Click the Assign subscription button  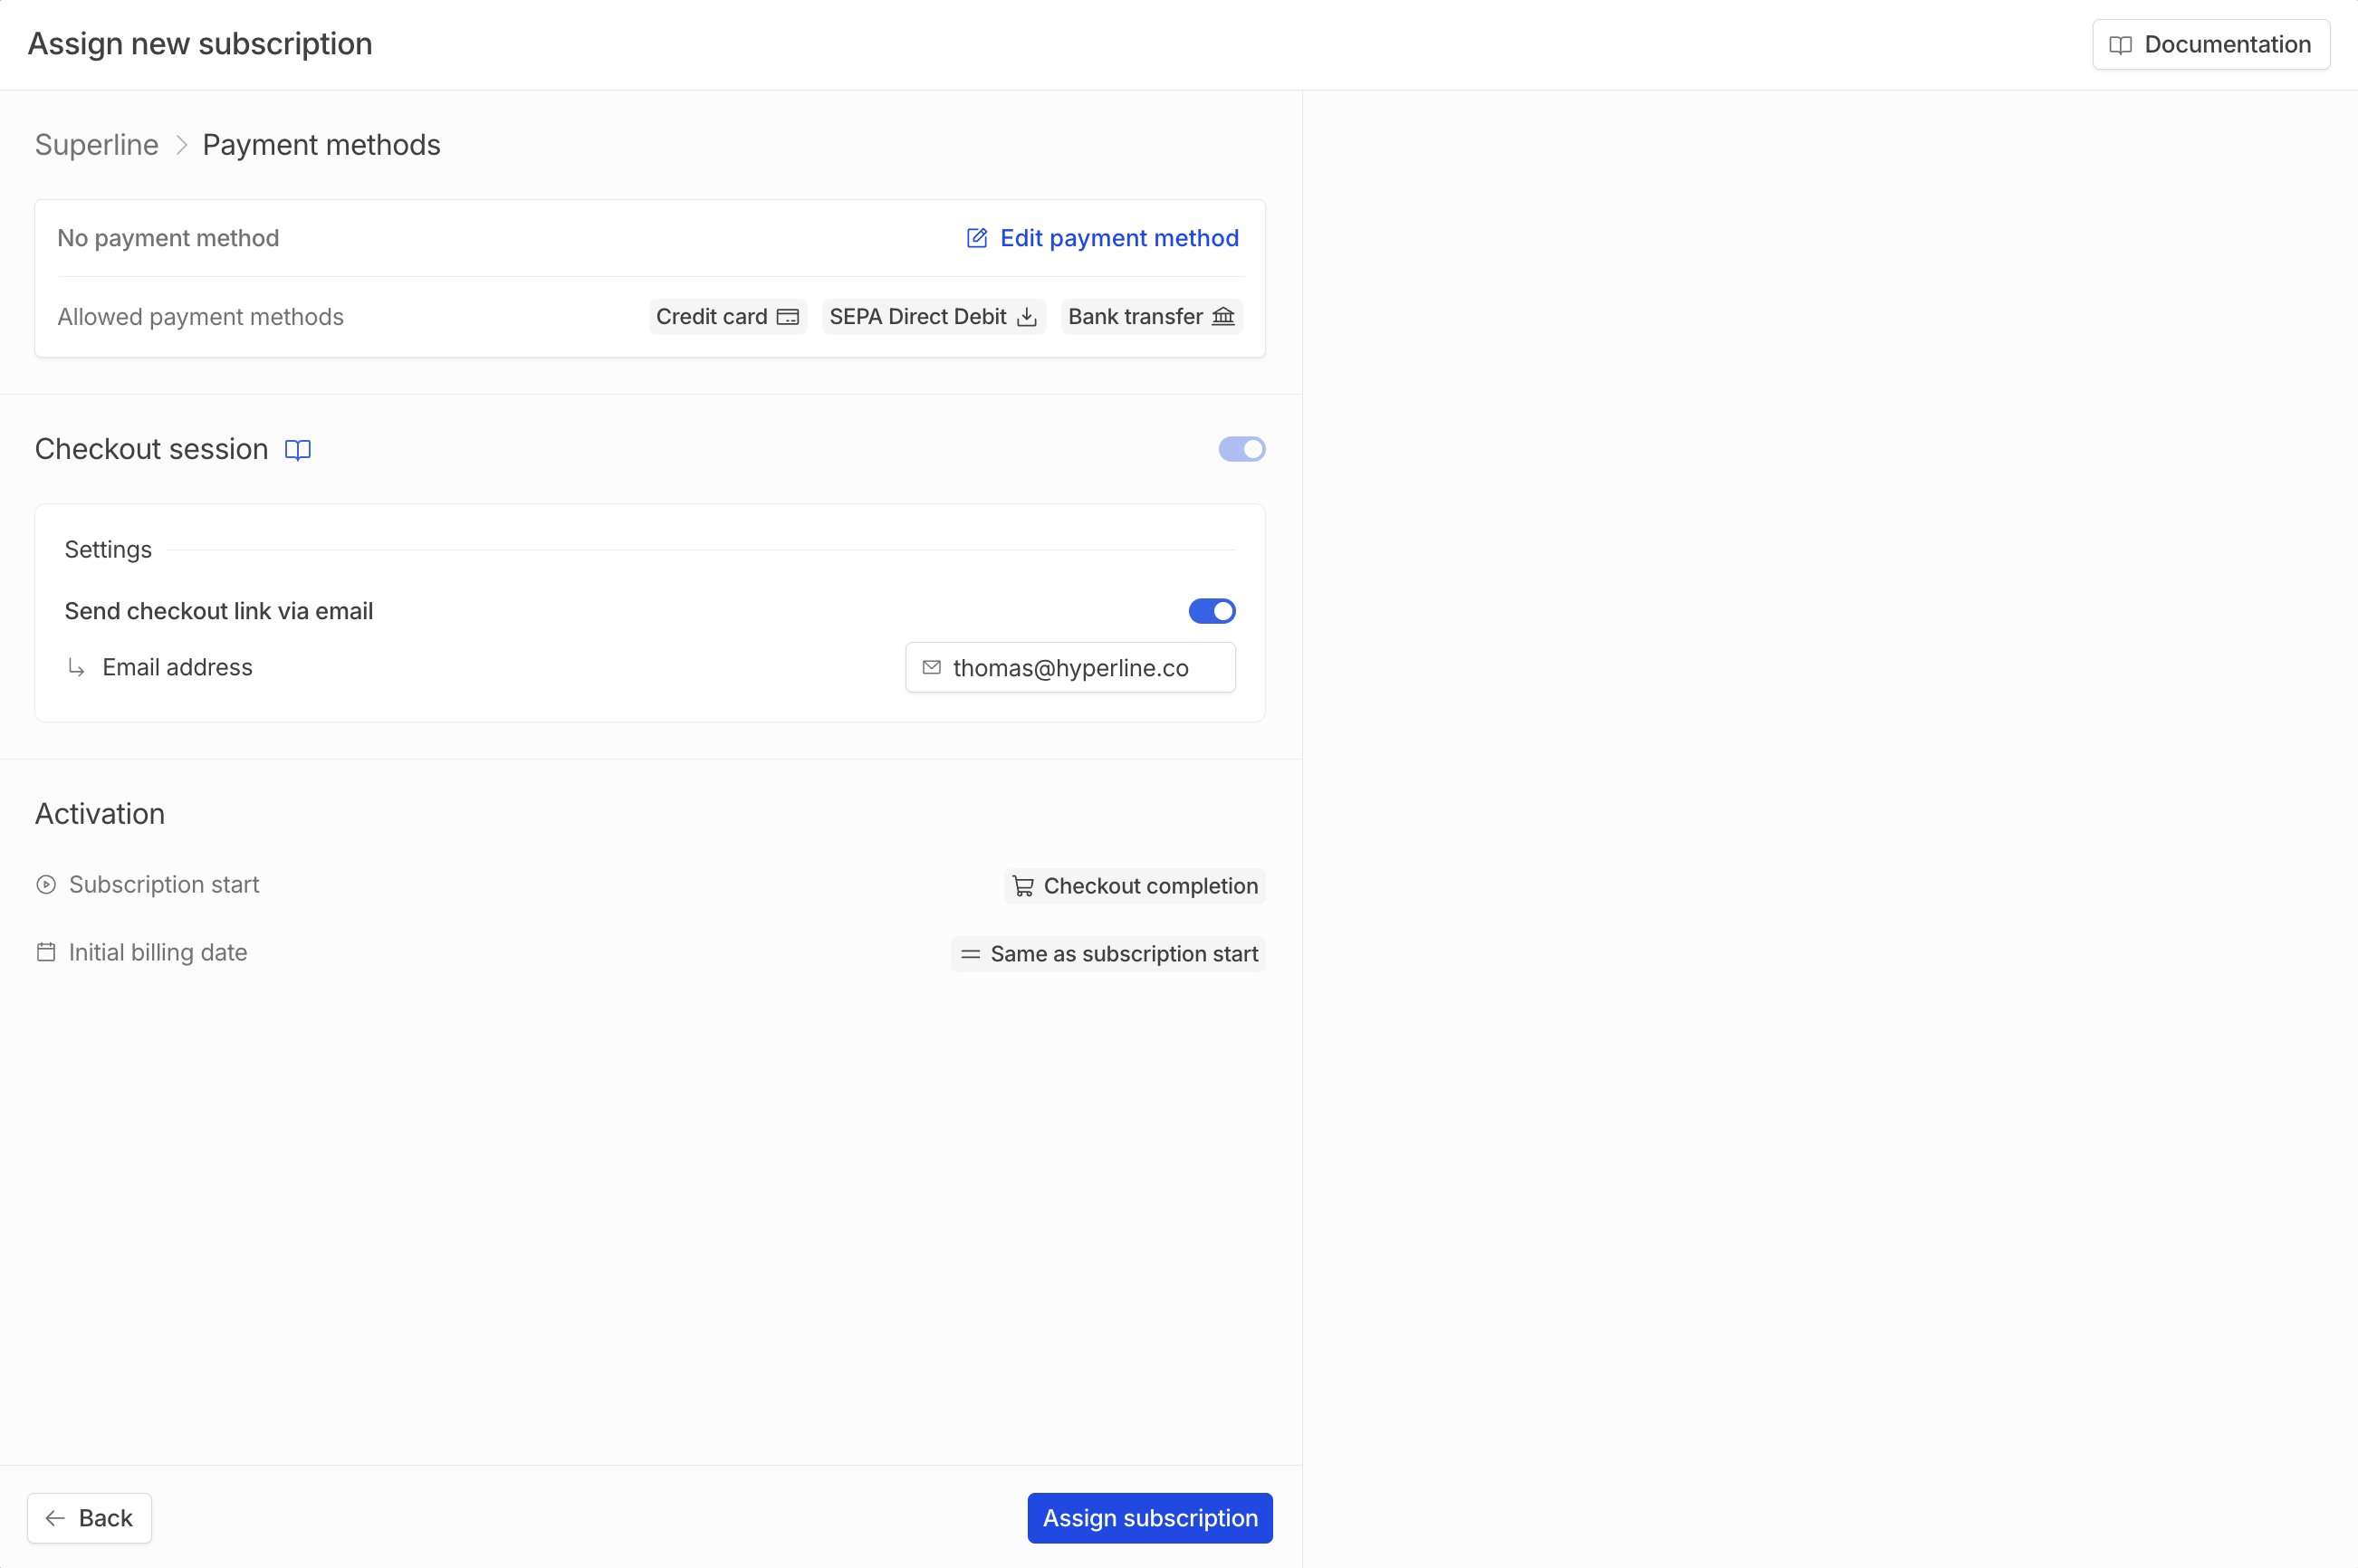pyautogui.click(x=1149, y=1517)
